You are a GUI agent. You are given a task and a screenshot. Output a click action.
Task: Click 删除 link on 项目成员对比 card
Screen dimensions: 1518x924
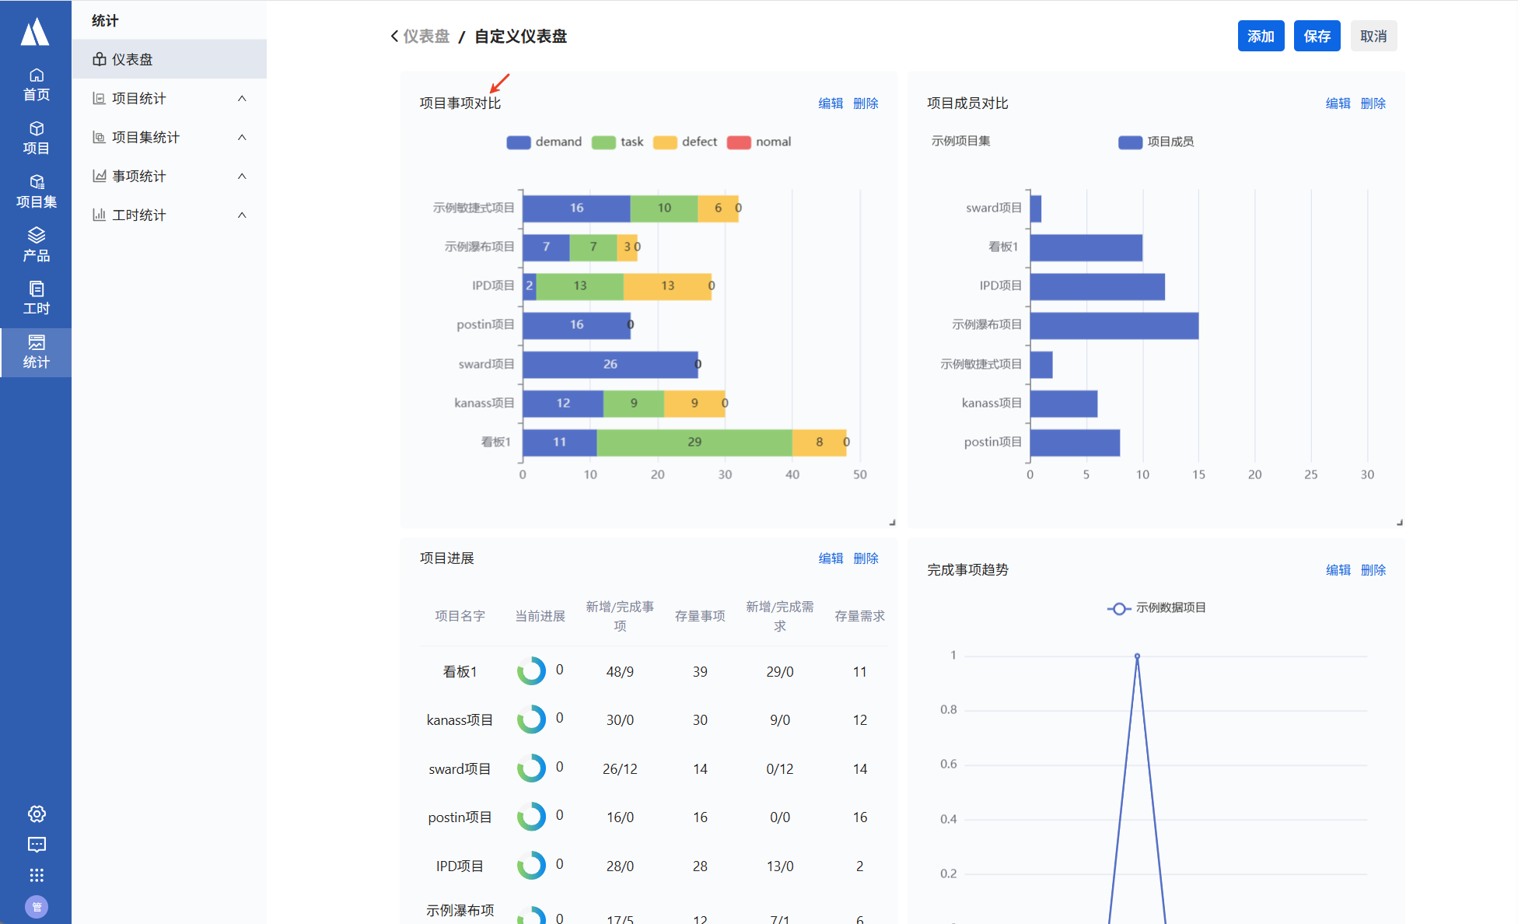(1373, 103)
